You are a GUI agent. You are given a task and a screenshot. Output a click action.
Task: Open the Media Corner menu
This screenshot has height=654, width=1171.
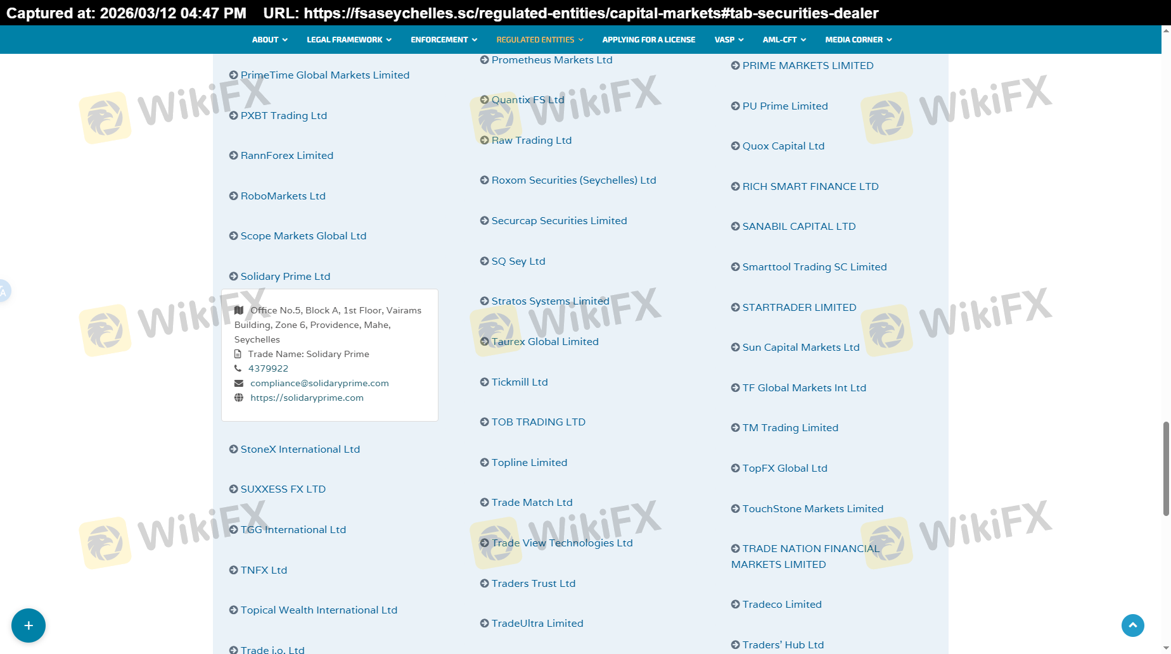pos(858,40)
